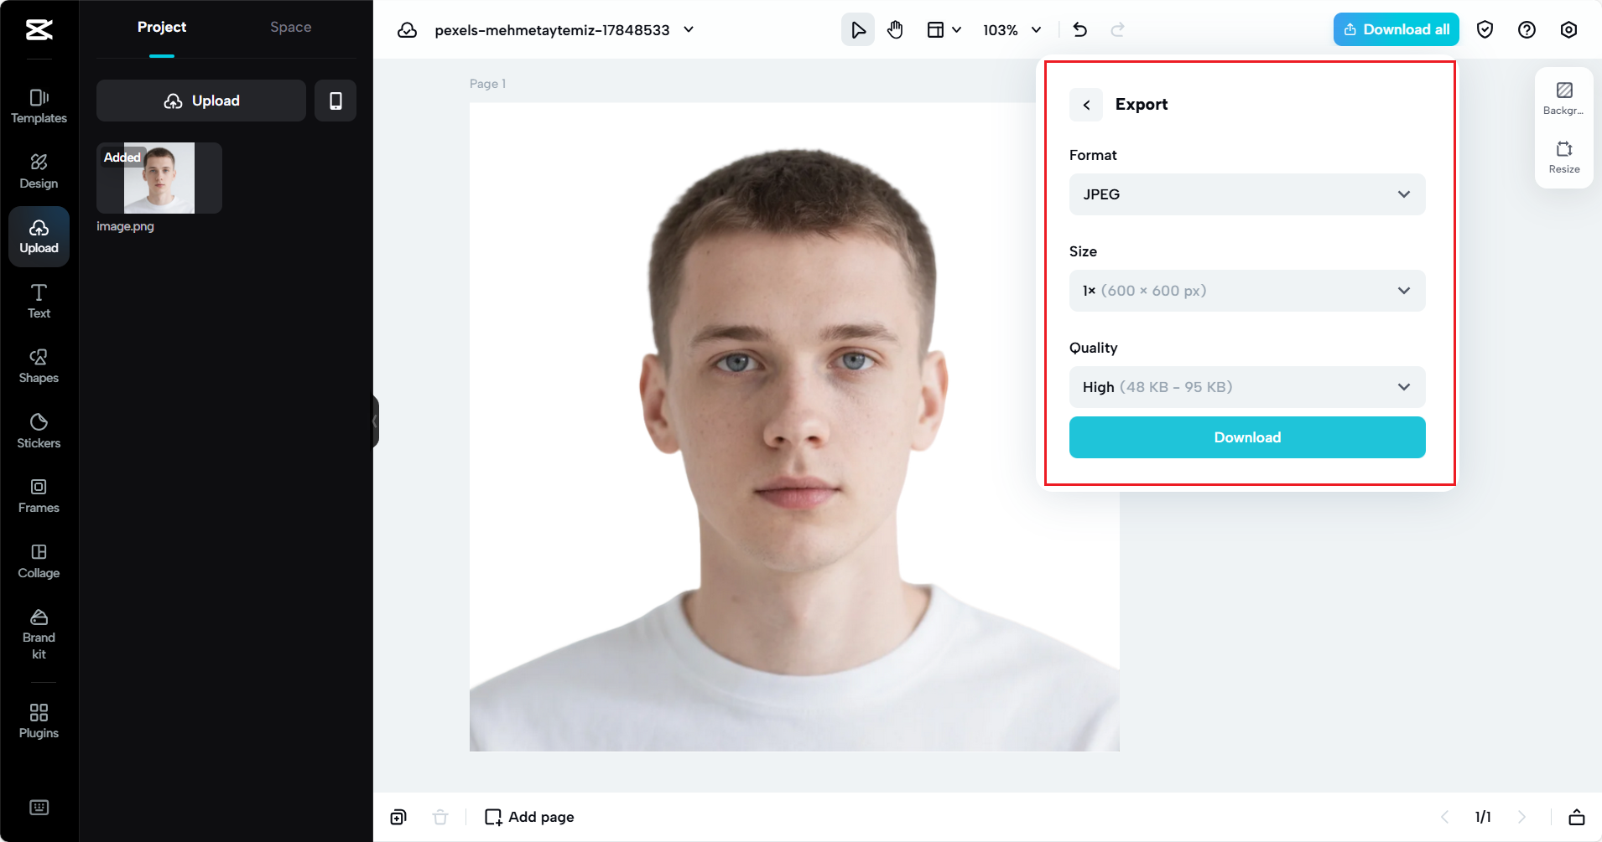Open the Background tool
The image size is (1602, 842).
point(1564,98)
